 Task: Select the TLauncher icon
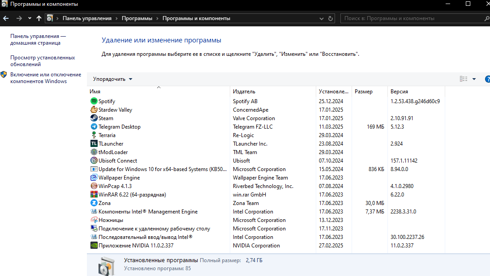(x=94, y=144)
